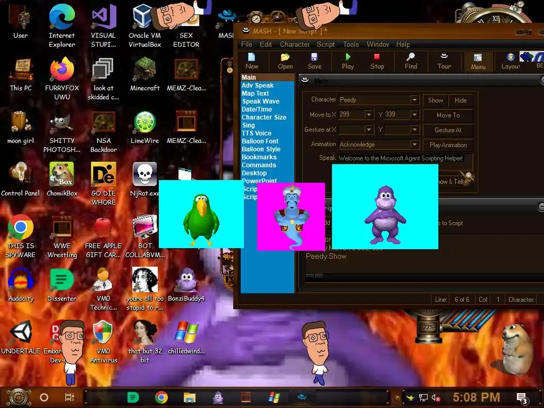Open the Character menu
544x408 pixels.
pos(294,45)
